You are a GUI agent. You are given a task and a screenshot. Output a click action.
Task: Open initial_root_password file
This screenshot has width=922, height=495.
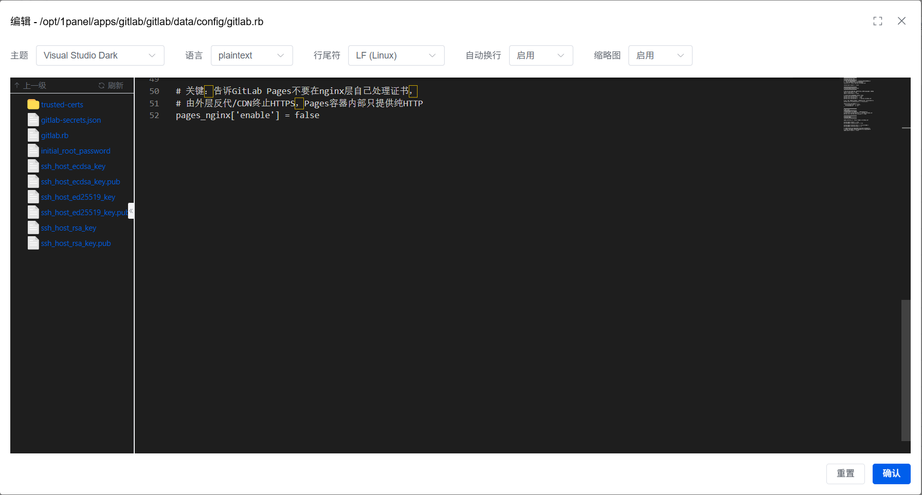(x=76, y=151)
